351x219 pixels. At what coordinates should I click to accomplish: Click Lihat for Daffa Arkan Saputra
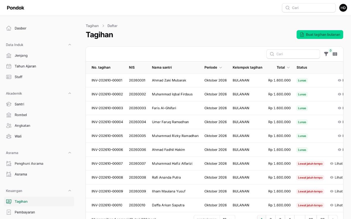(x=336, y=205)
